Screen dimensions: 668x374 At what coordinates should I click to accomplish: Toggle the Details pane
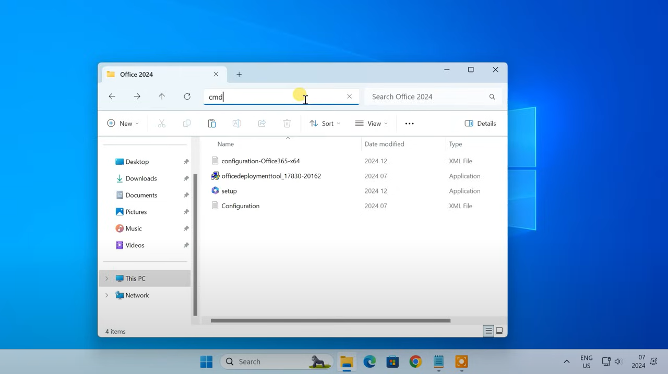(480, 124)
